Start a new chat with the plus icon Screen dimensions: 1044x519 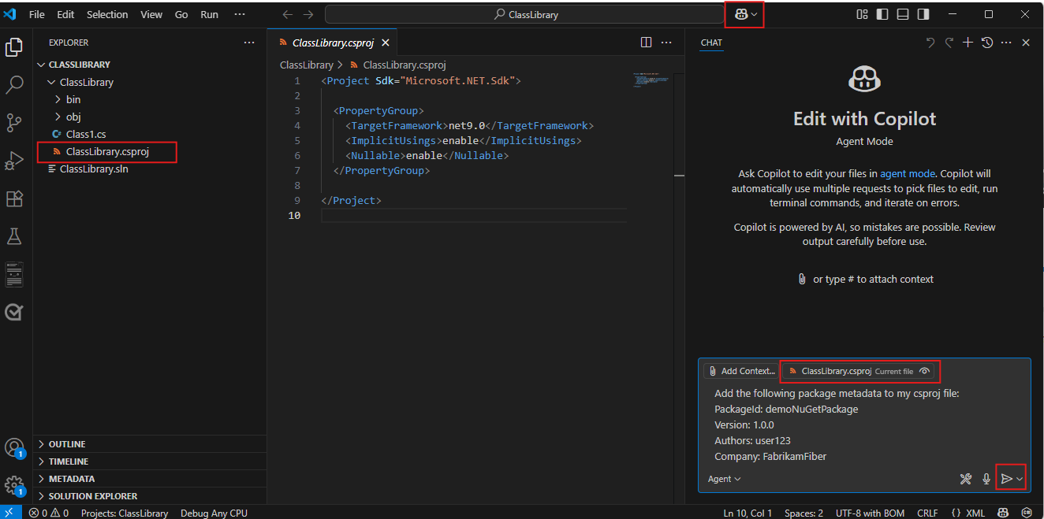[968, 42]
